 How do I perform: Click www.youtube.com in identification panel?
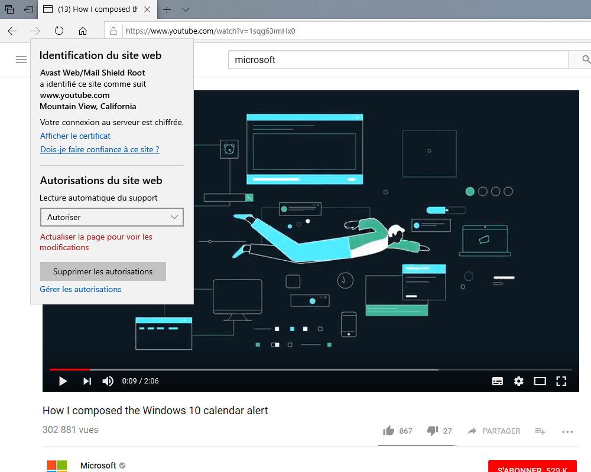[x=74, y=95]
